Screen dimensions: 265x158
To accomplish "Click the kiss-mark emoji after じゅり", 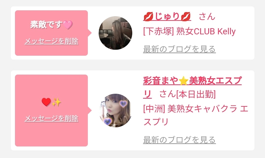I will point(185,17).
